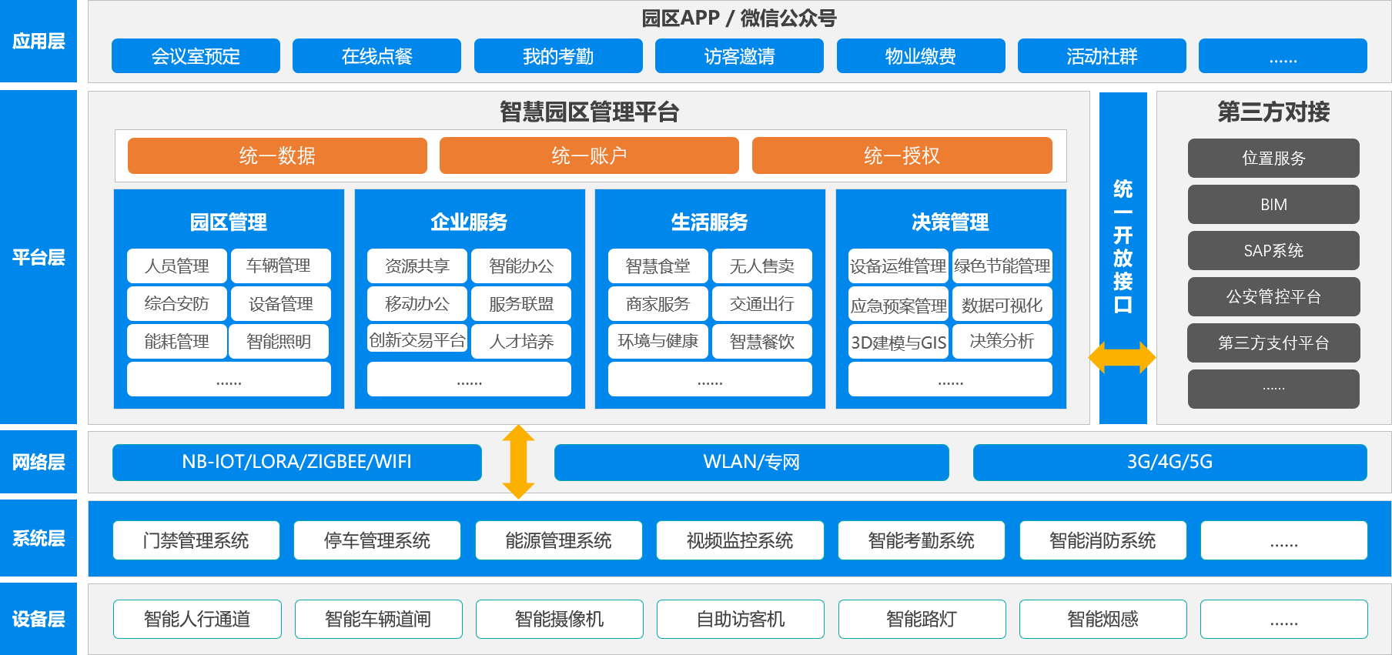
Task: Select 智慧食堂 under 生活服务
Action: (x=658, y=266)
